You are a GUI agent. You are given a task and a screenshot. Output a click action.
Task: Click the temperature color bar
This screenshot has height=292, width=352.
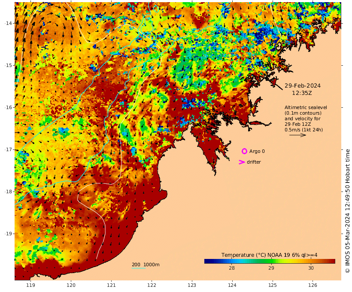(x=270, y=261)
